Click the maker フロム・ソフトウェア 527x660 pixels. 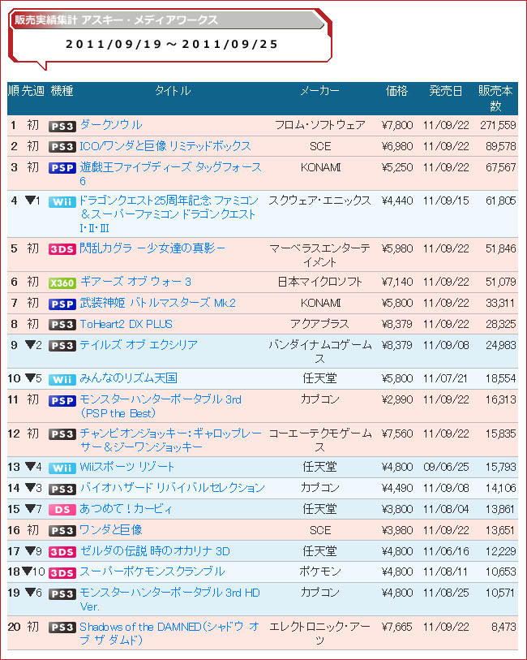(x=319, y=125)
